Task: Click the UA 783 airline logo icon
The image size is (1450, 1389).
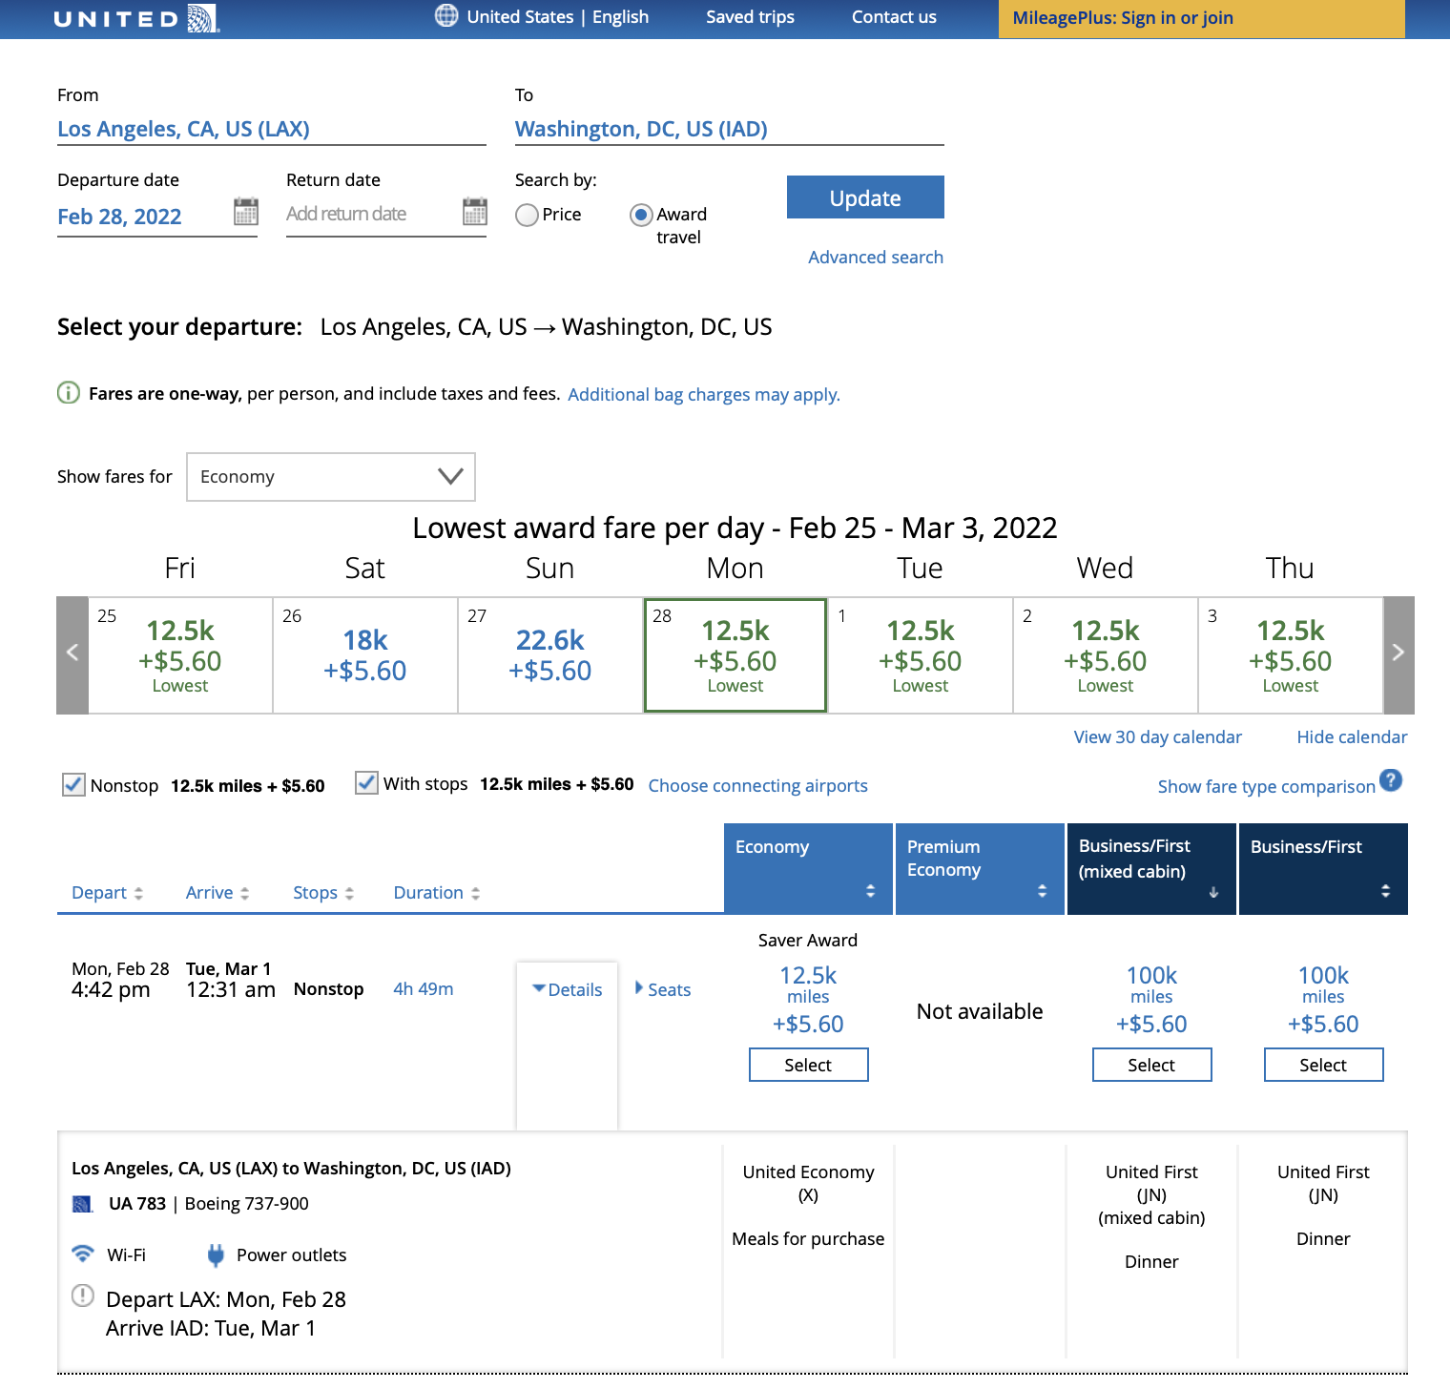Action: [x=83, y=1204]
